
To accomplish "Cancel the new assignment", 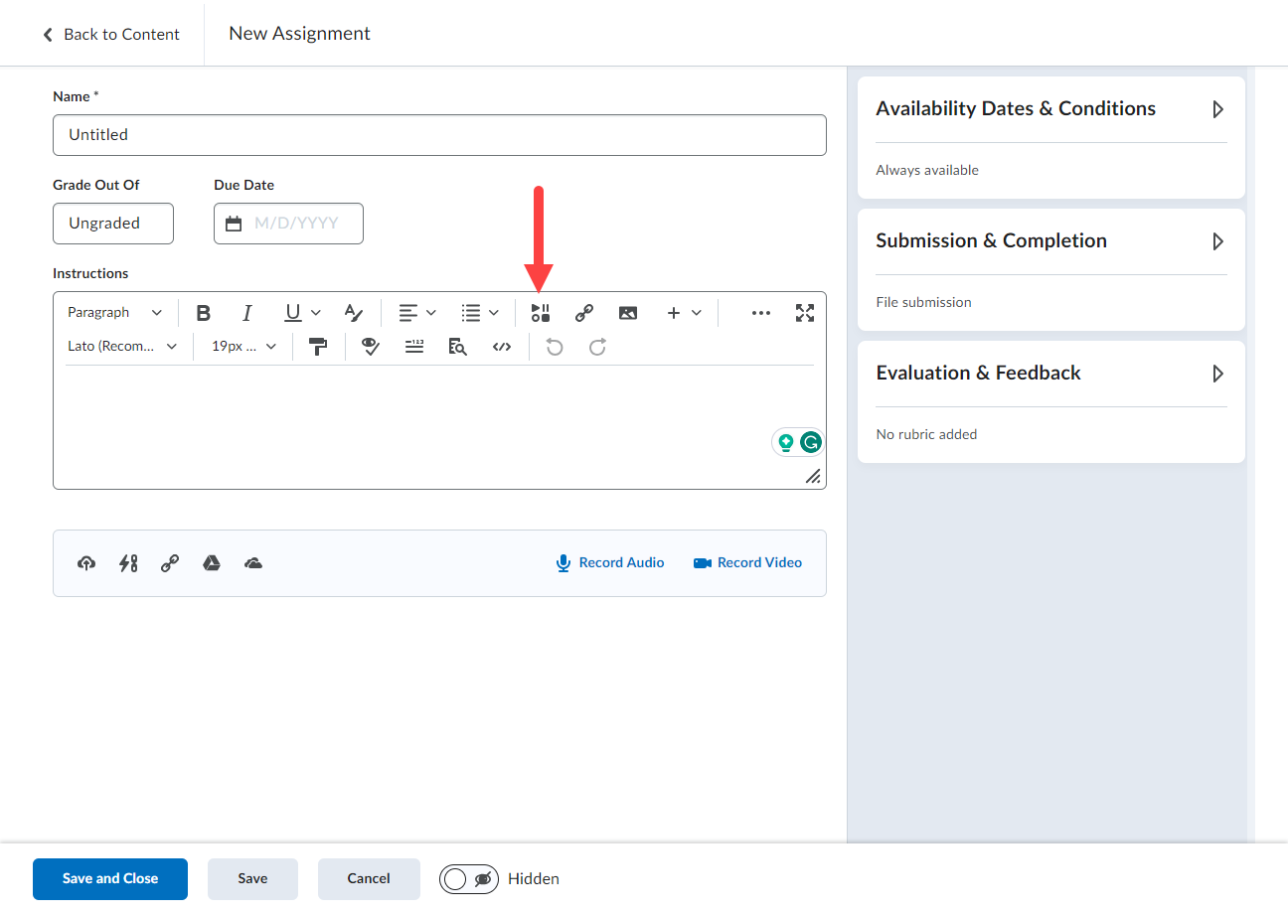I will [x=369, y=879].
